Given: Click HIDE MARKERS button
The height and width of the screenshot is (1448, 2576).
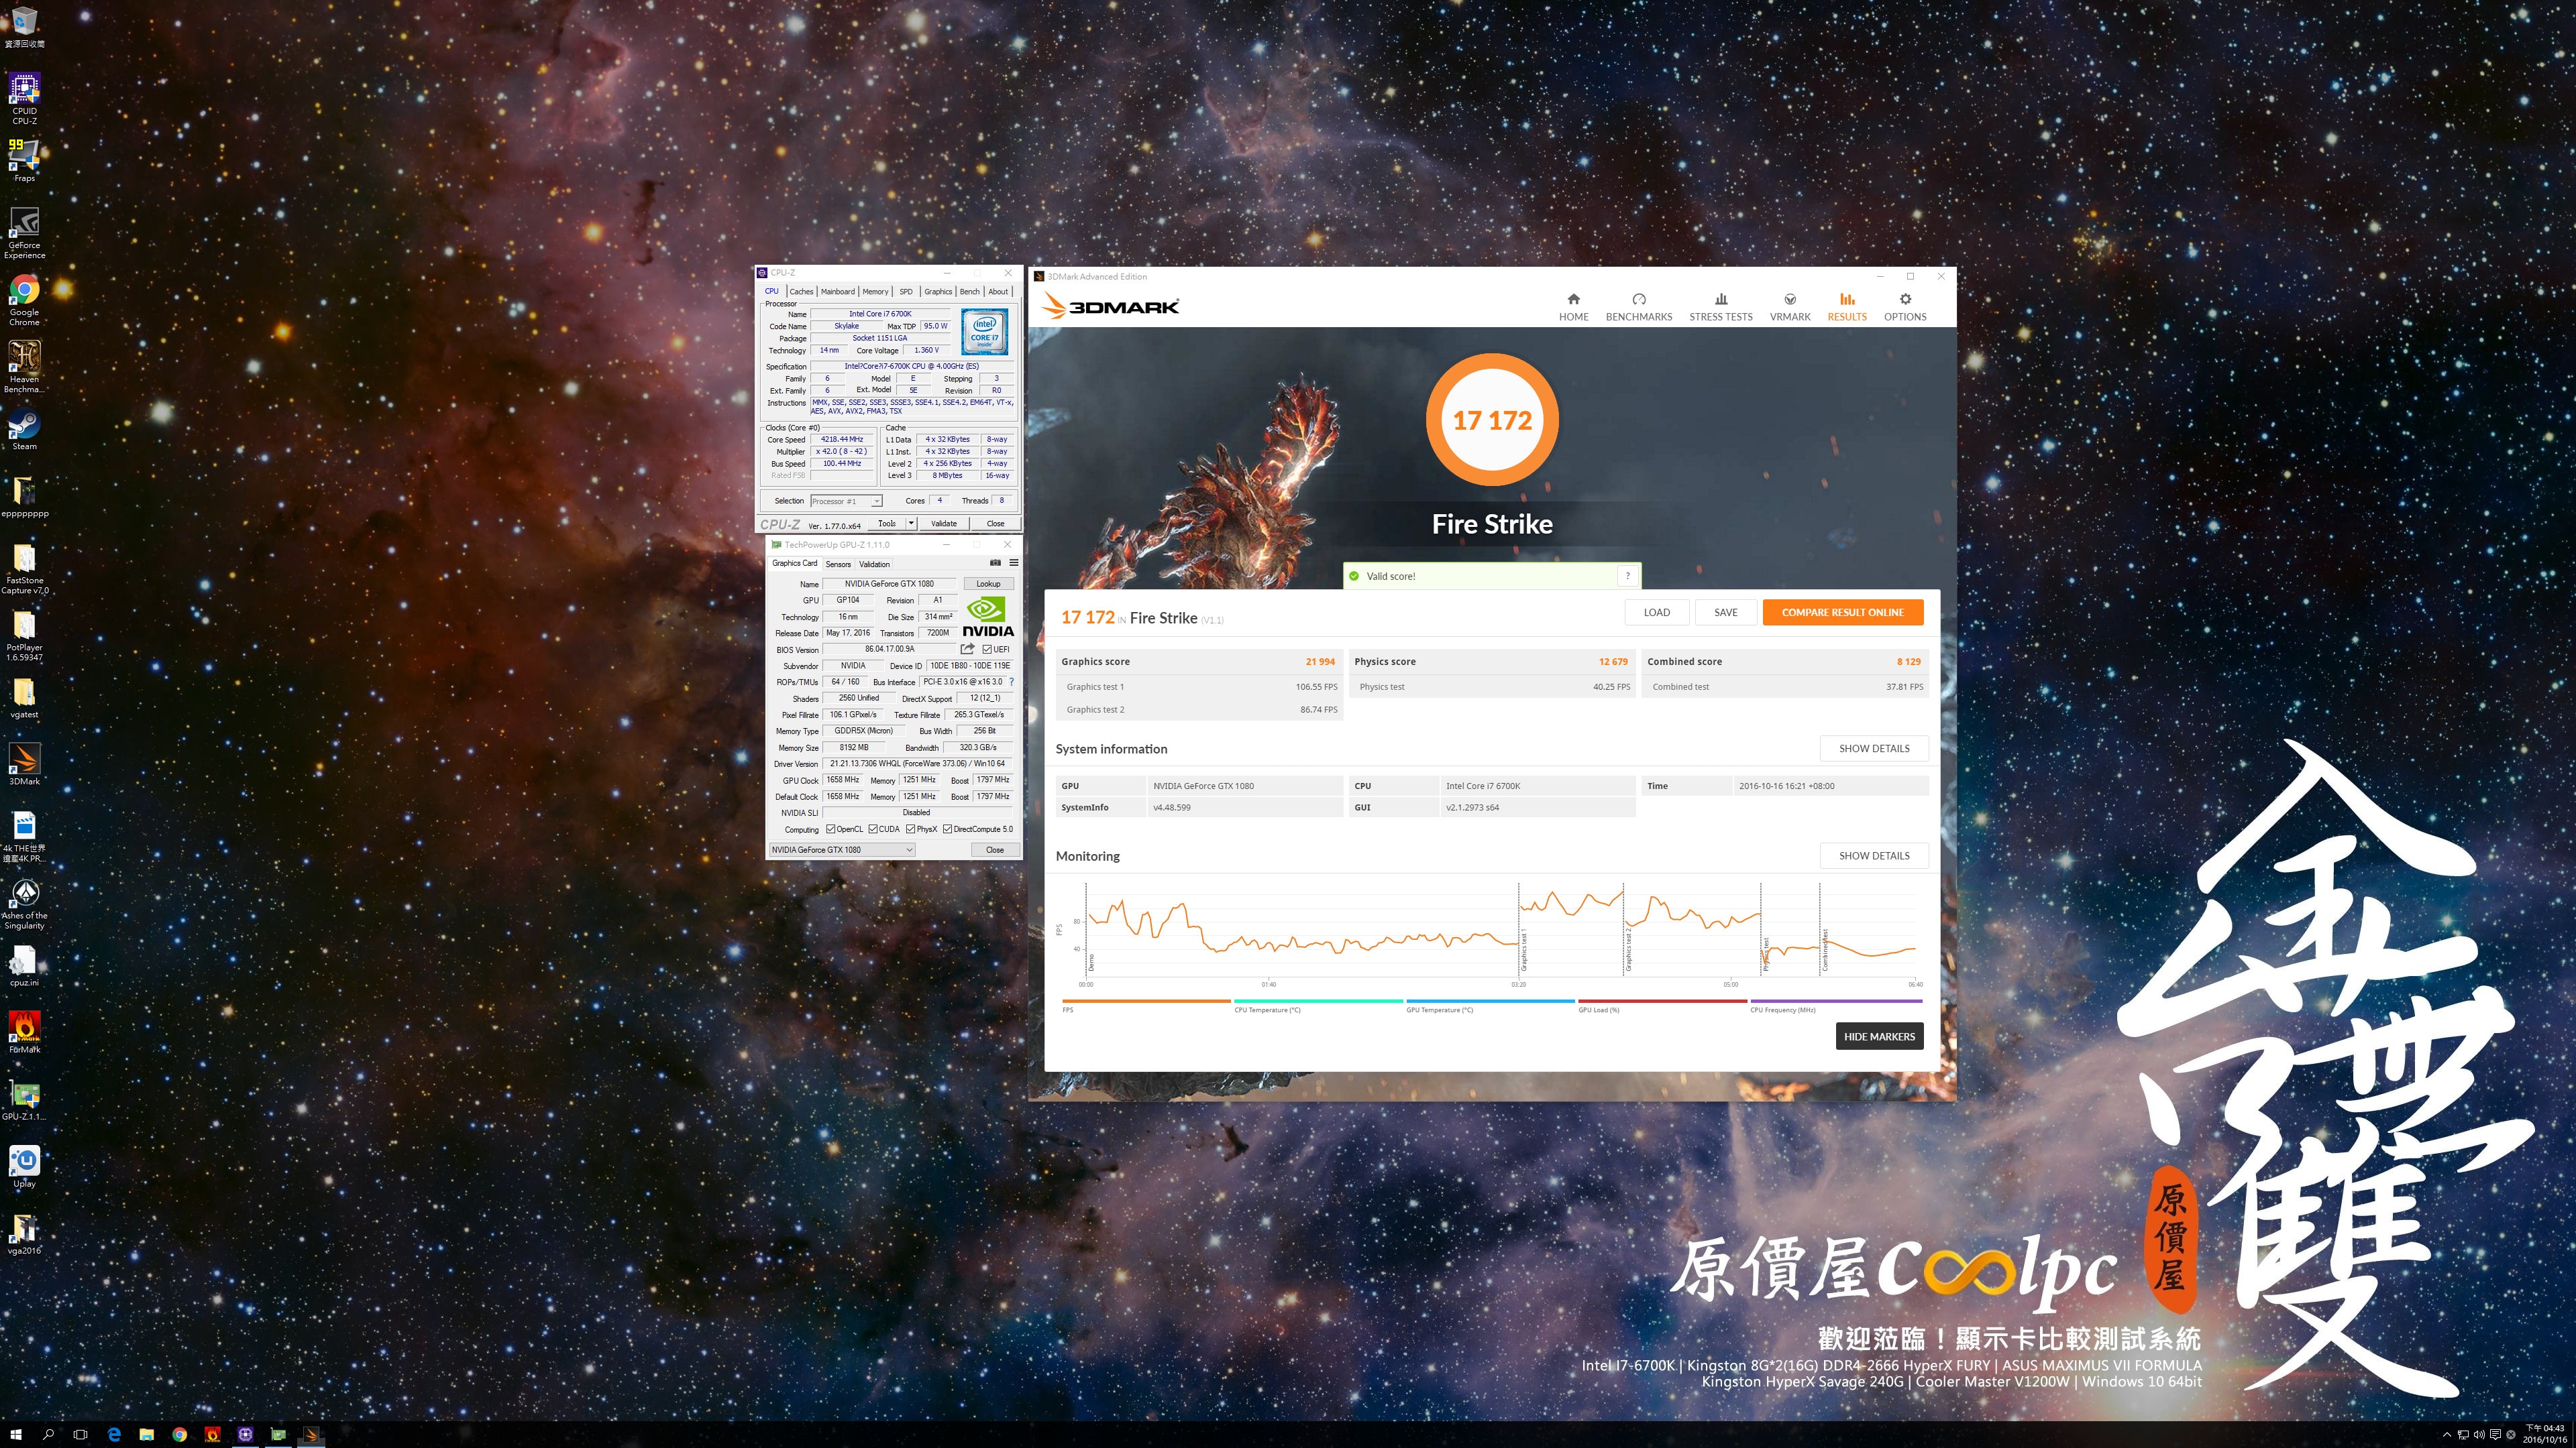Looking at the screenshot, I should (1878, 1036).
